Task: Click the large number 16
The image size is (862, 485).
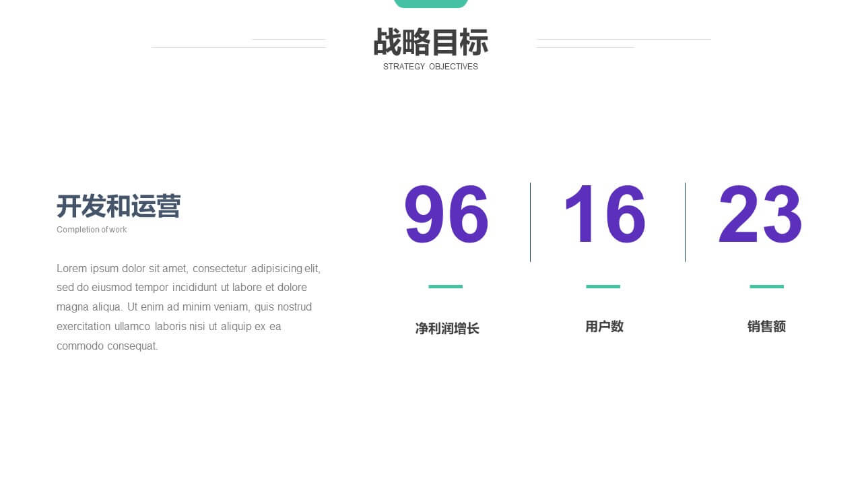Action: click(604, 214)
